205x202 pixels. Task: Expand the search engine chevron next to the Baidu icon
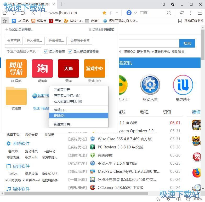(135, 13)
